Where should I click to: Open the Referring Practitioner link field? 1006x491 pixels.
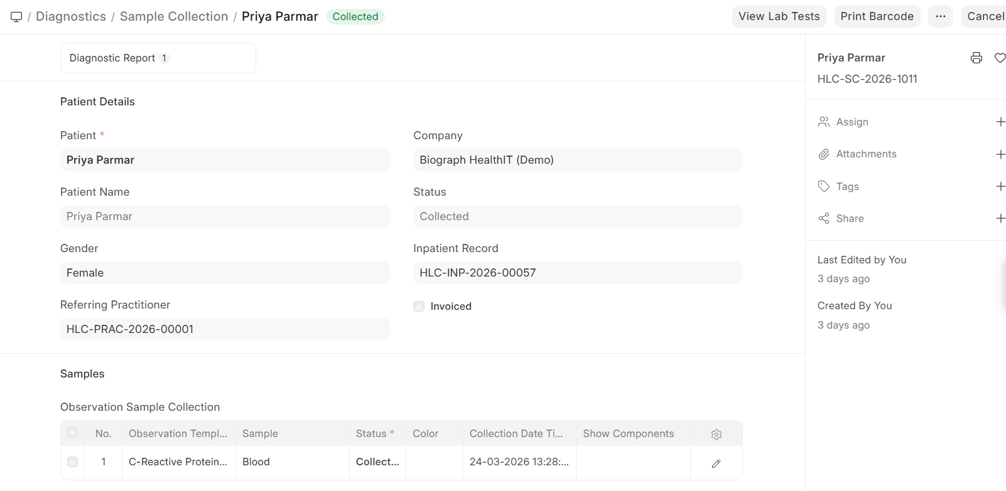coord(224,329)
